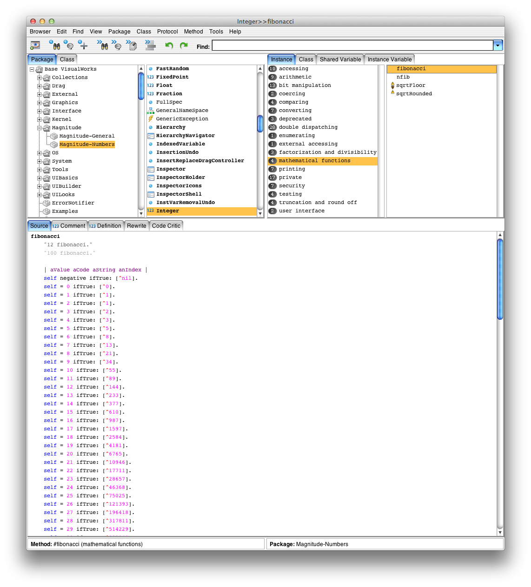Click the Class side tab beside Instance
This screenshot has width=531, height=587.
point(306,59)
